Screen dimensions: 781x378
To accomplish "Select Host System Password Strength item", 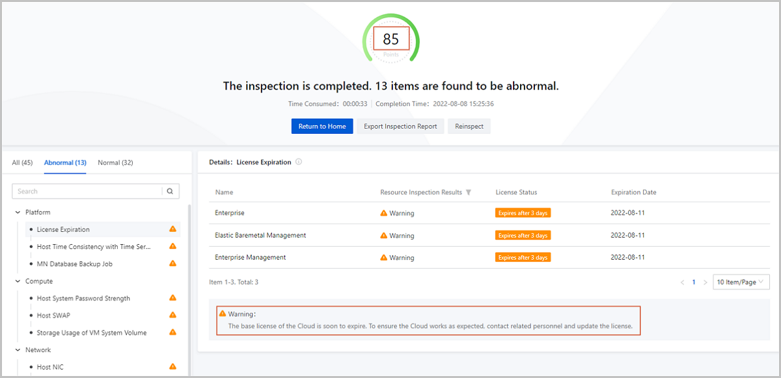I will [83, 299].
